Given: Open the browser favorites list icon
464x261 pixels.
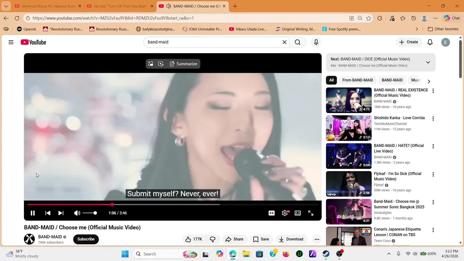Looking at the screenshot, I should click(x=403, y=18).
